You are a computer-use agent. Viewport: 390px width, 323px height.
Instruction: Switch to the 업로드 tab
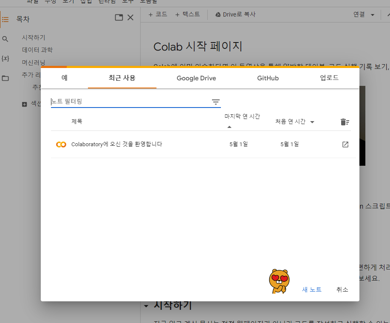[329, 78]
